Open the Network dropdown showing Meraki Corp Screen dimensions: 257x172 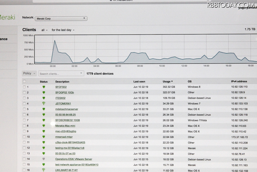61,19
